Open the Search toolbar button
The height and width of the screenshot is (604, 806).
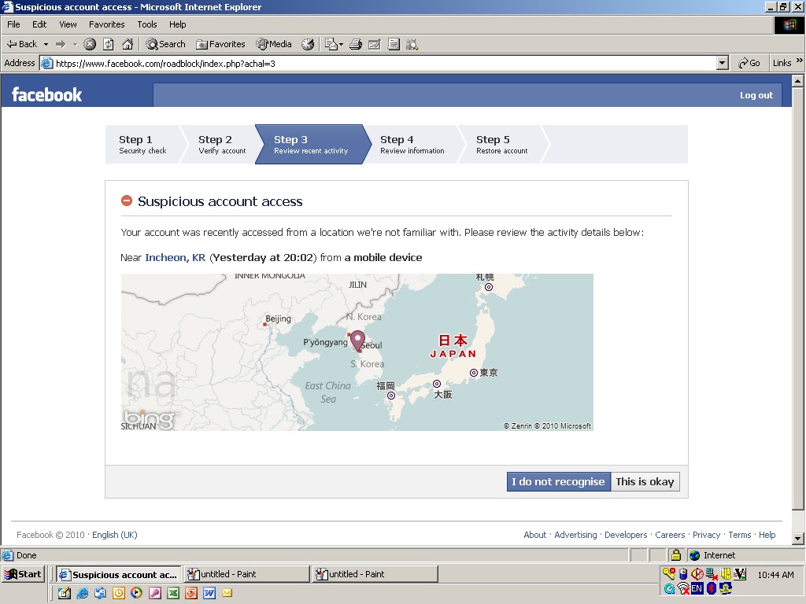[165, 44]
